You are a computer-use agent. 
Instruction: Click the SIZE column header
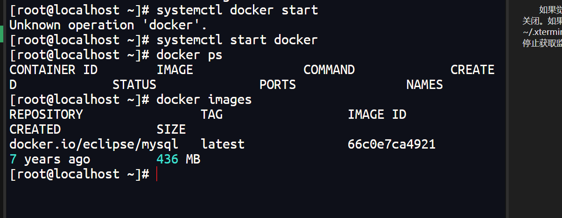(x=171, y=129)
